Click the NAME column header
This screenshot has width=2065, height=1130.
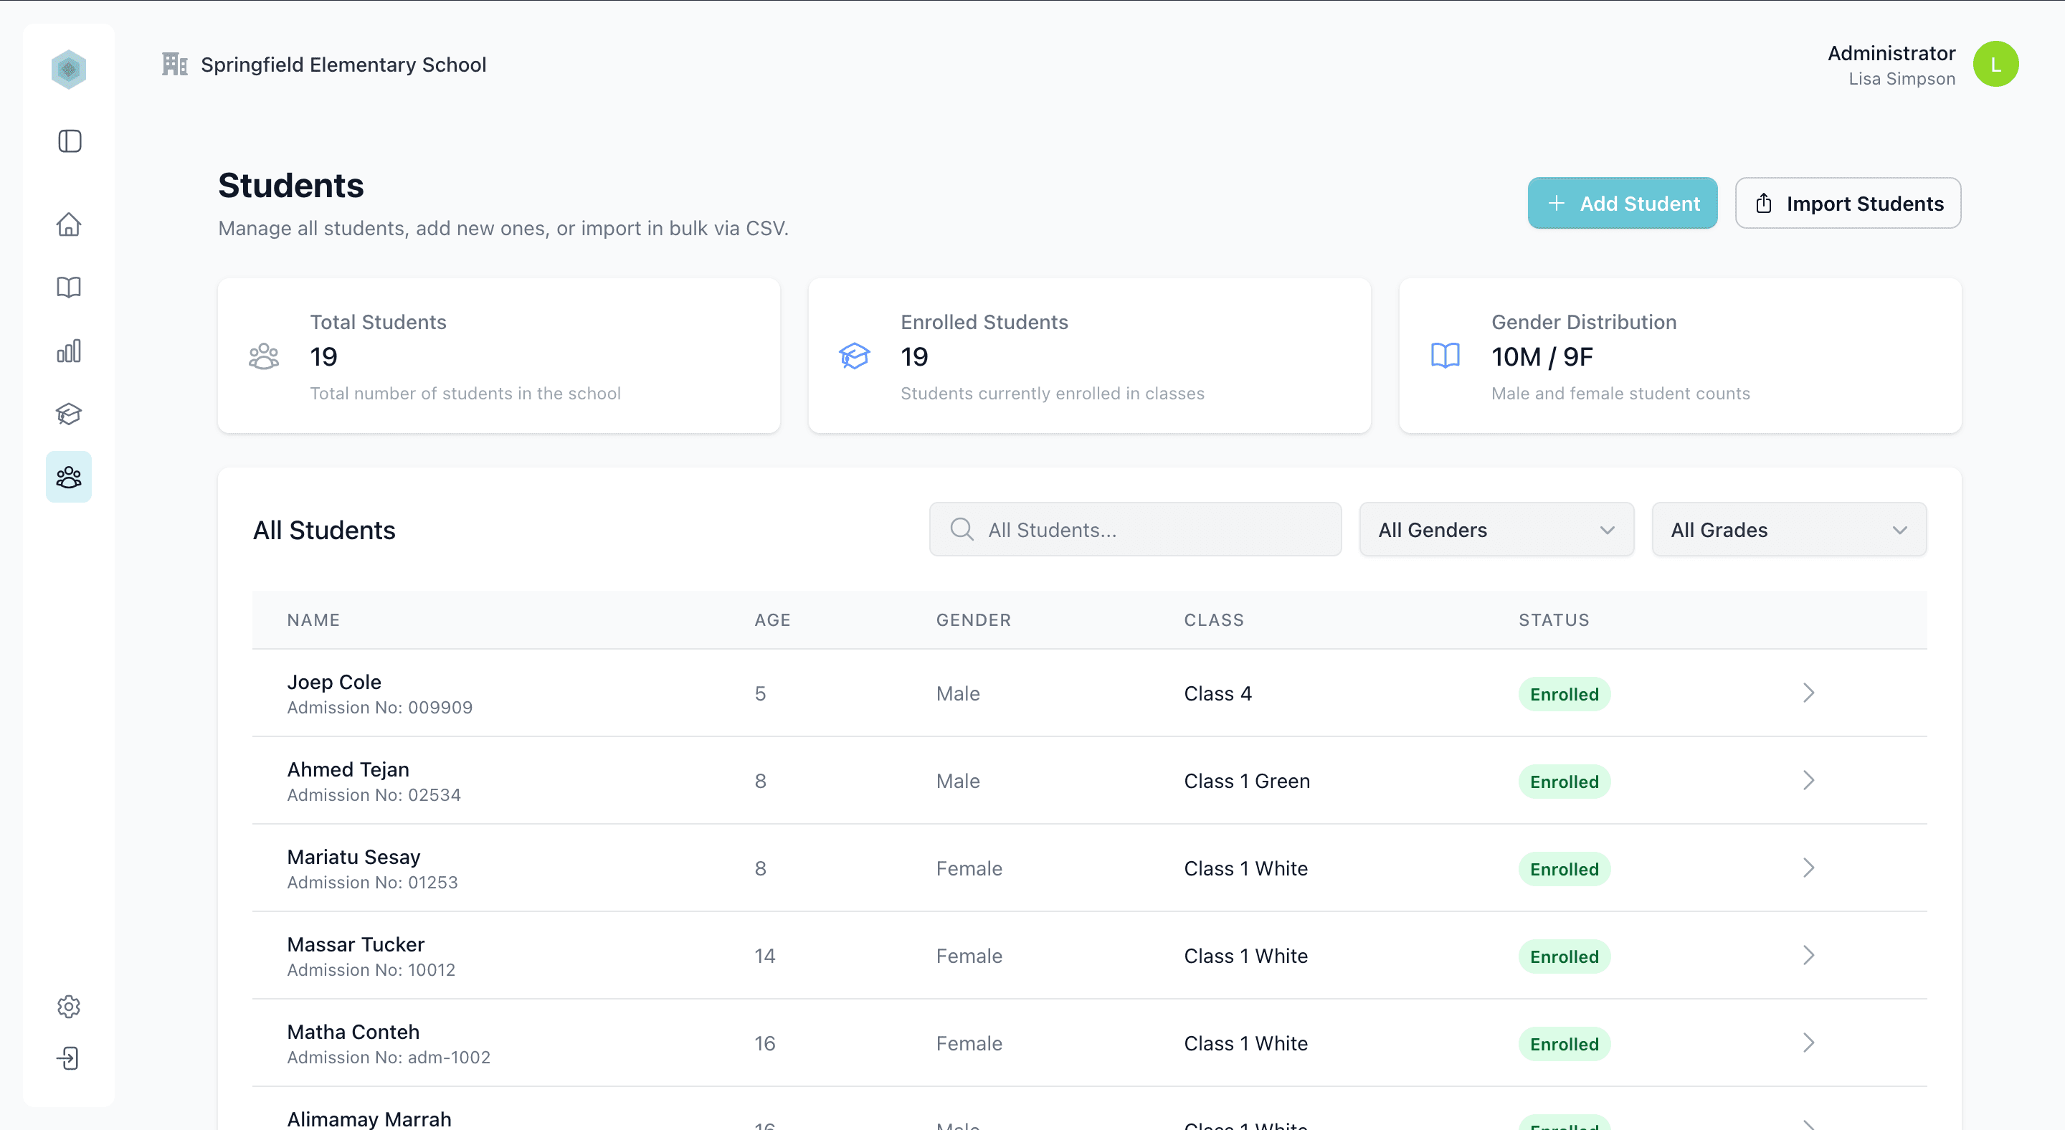pos(313,619)
